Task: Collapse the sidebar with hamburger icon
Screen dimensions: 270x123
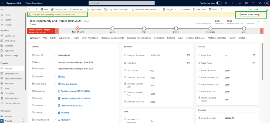Action: (2, 9)
